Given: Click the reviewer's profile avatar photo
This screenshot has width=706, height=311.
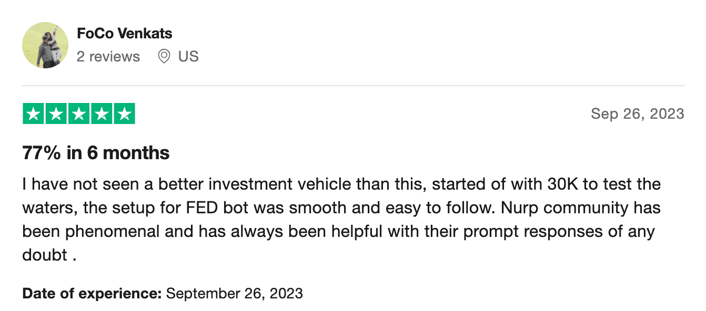Looking at the screenshot, I should (45, 45).
